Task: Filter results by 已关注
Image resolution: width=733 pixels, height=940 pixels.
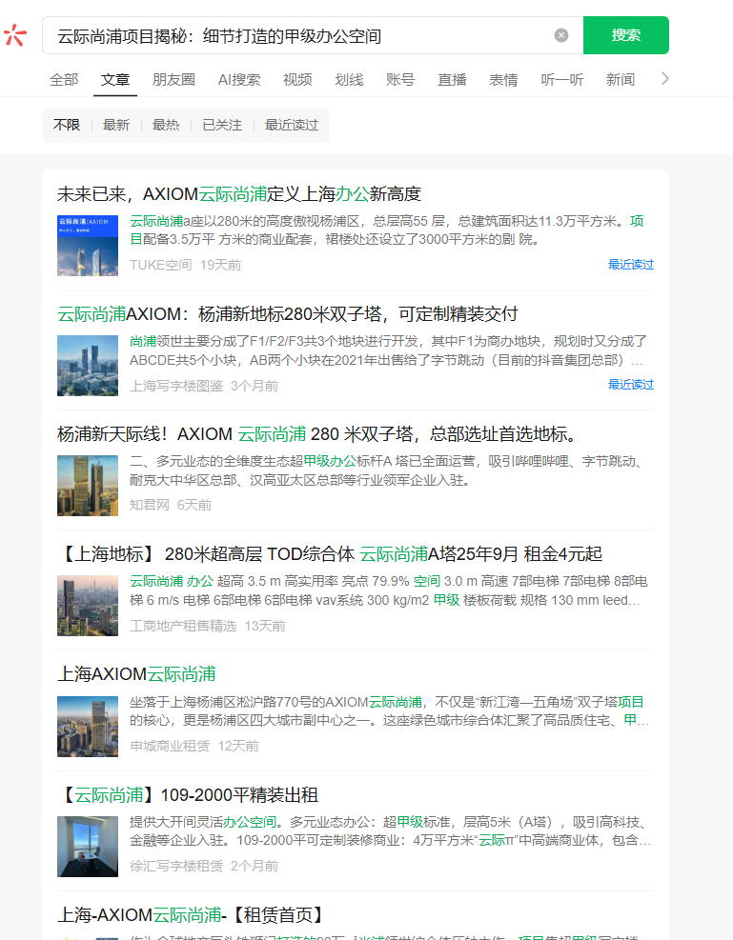Action: (x=222, y=125)
